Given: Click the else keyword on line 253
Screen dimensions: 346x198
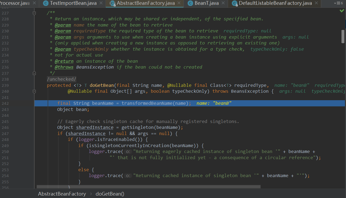Looking at the screenshot, I should click(x=83, y=170).
